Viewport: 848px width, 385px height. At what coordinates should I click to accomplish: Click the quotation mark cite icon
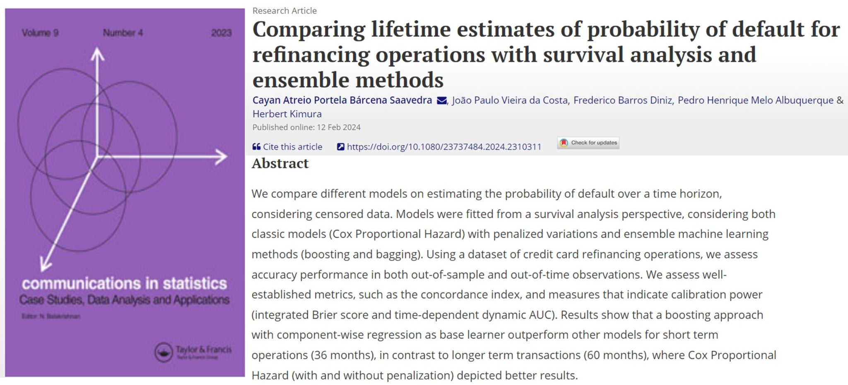tap(256, 147)
